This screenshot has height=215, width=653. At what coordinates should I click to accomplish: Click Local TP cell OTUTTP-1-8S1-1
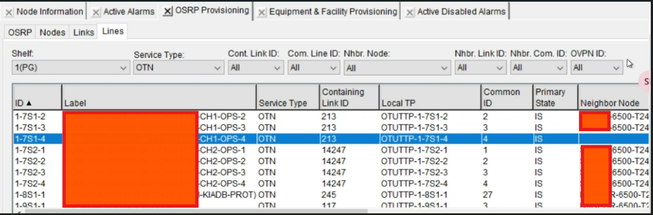coord(430,195)
